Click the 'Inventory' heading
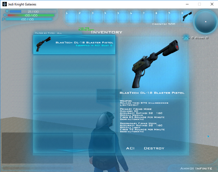Screen dimensions: 218x172 point(107,32)
